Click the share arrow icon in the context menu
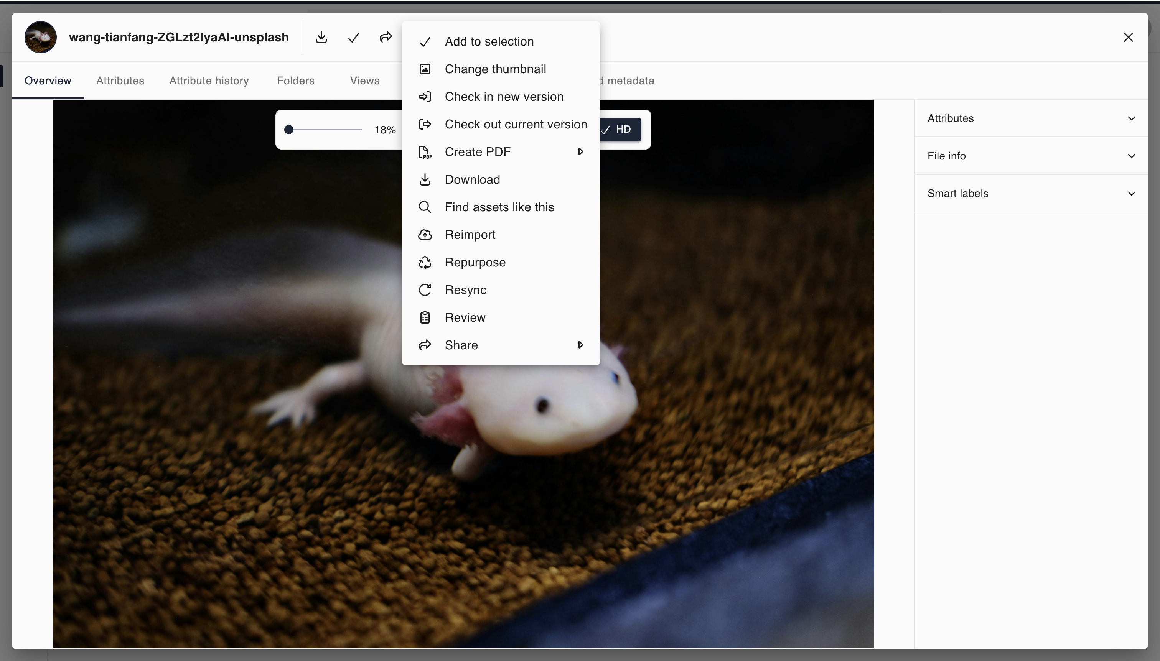 tap(425, 345)
